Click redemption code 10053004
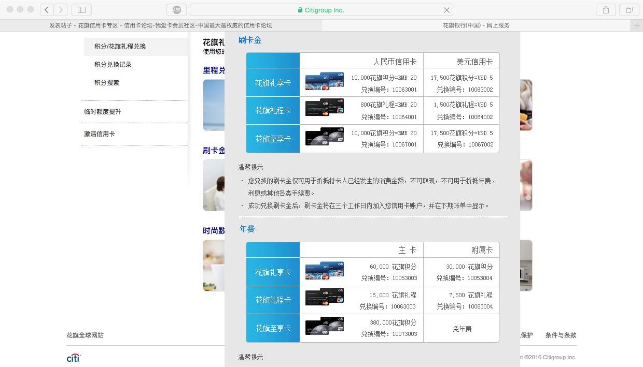Viewport: 643px width, 367px height. tap(481, 278)
